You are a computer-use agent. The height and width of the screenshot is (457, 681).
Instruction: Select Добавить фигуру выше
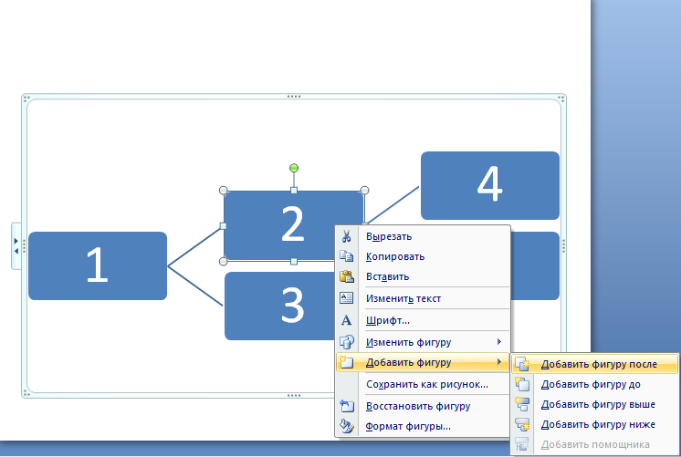pos(594,404)
